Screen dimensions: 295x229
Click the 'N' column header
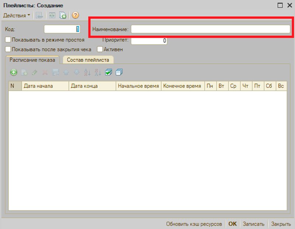(x=15, y=86)
